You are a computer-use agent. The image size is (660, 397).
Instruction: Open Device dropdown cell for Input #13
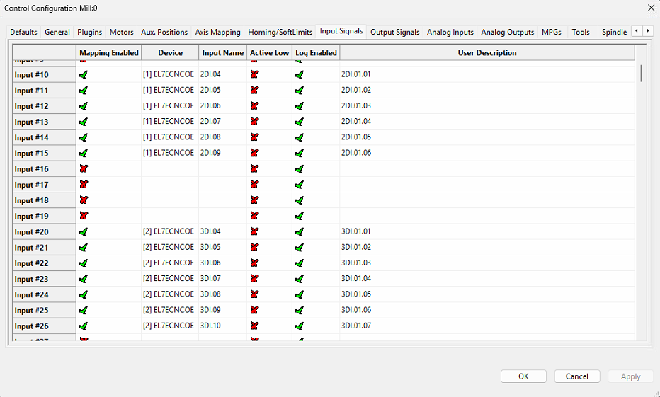click(x=169, y=122)
